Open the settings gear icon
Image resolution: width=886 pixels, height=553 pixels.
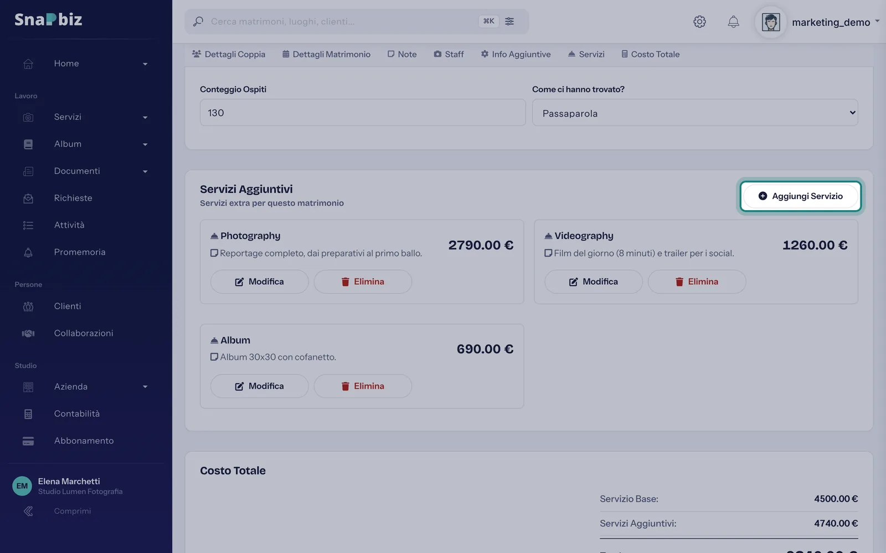click(699, 22)
